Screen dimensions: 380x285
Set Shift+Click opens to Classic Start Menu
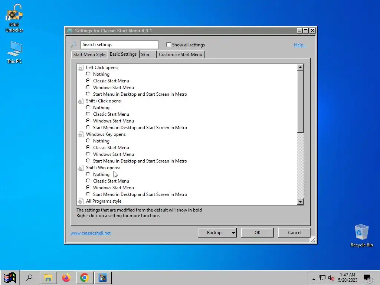[x=88, y=114]
